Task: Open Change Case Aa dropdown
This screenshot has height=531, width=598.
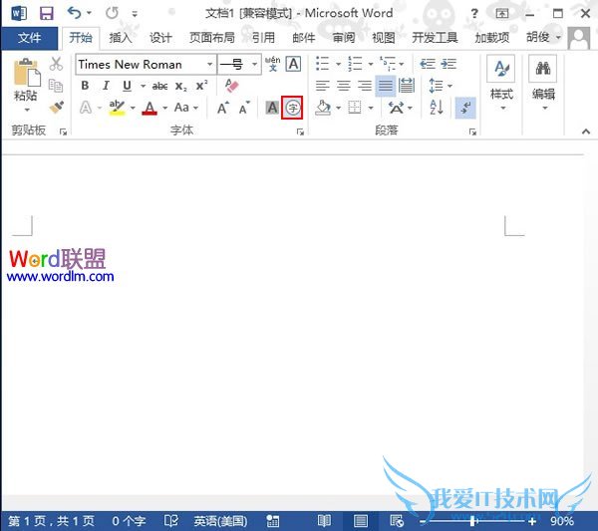Action: pyautogui.click(x=186, y=108)
